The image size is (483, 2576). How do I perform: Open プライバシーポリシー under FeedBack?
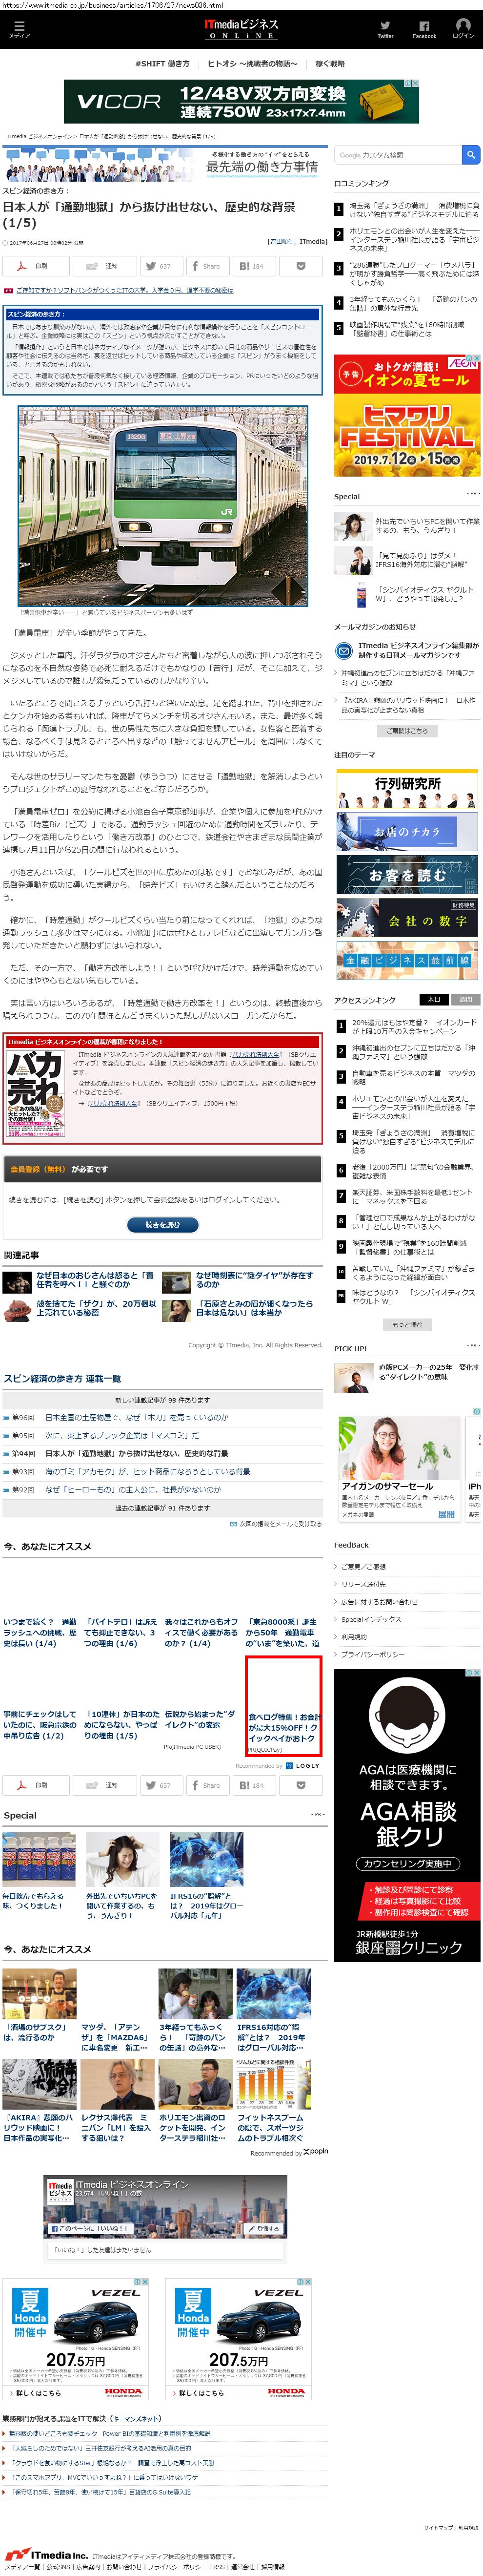click(x=373, y=1655)
